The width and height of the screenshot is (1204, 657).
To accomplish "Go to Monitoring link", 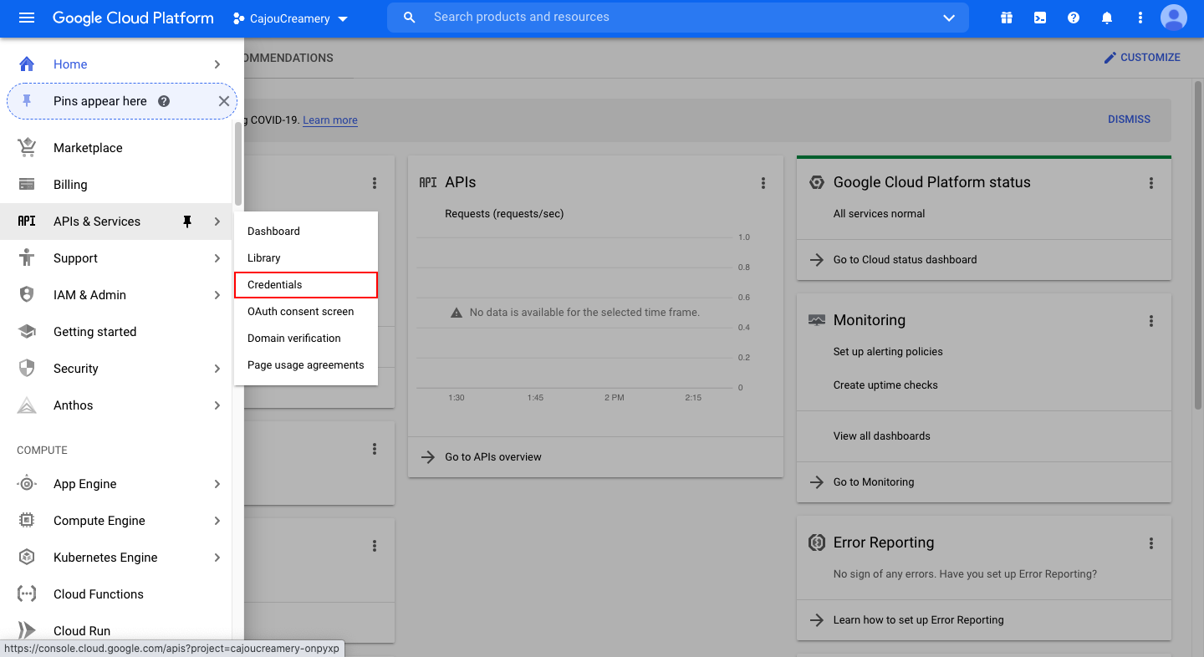I will 873,482.
